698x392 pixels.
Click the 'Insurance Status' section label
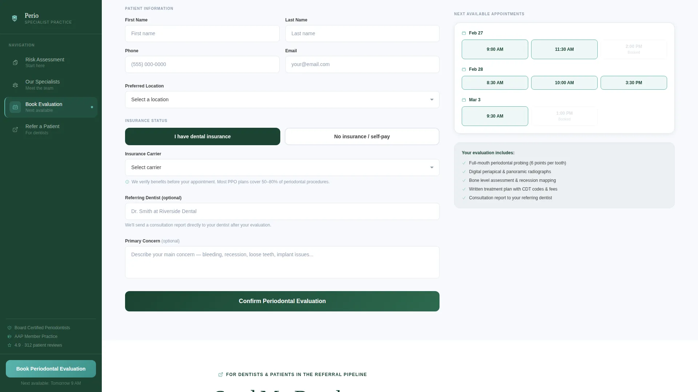coord(146,121)
